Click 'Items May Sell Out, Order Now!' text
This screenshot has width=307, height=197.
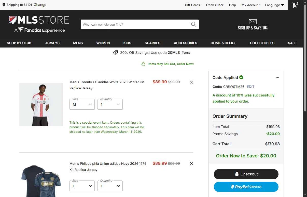coord(171,64)
